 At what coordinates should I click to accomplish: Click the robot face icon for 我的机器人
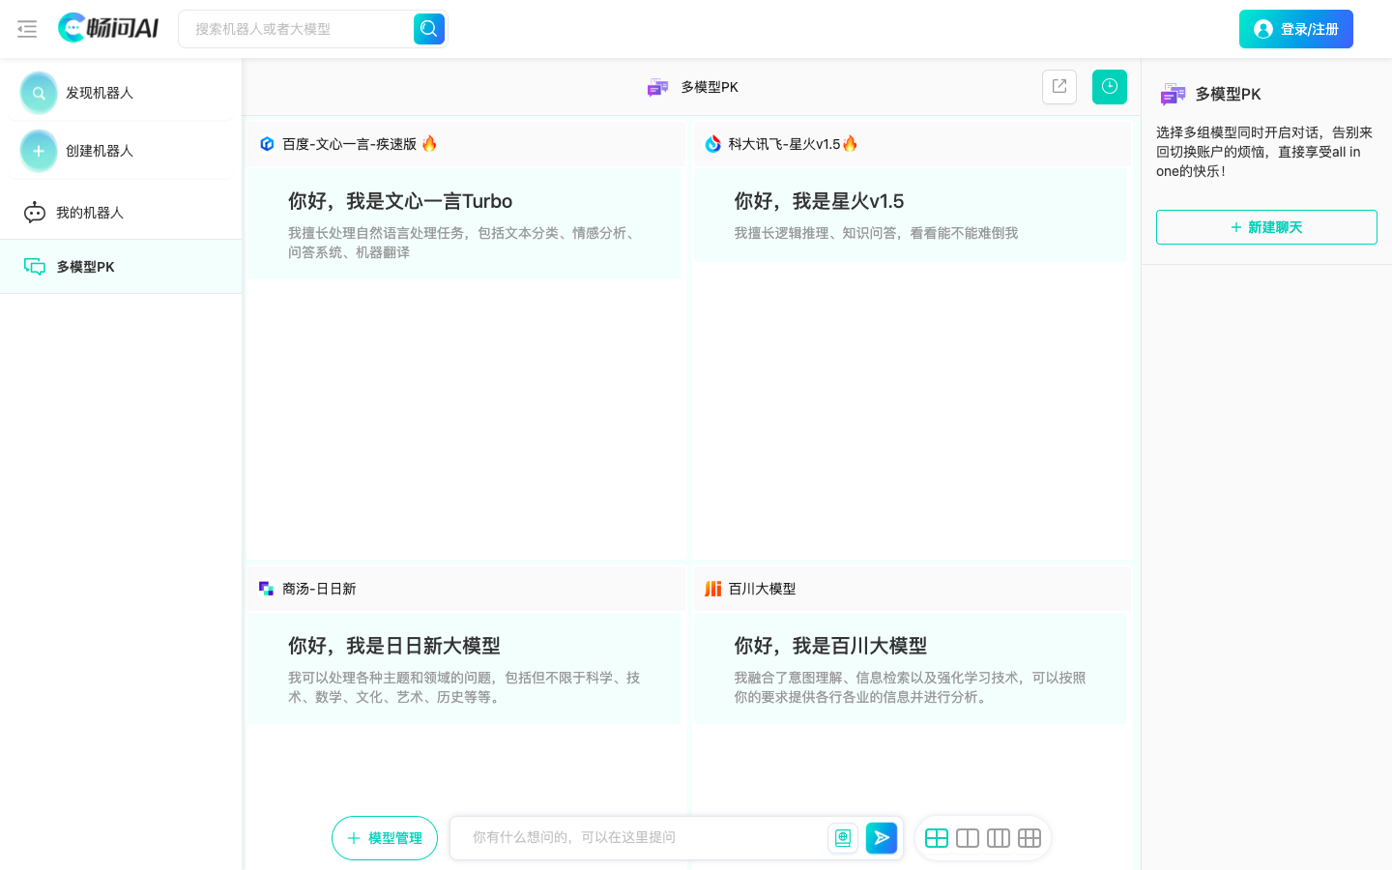[35, 213]
